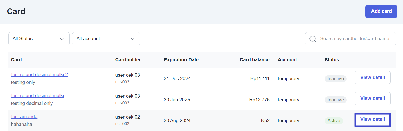The height and width of the screenshot is (131, 403).
Task: Open the All Status dropdown
Action: click(x=39, y=39)
